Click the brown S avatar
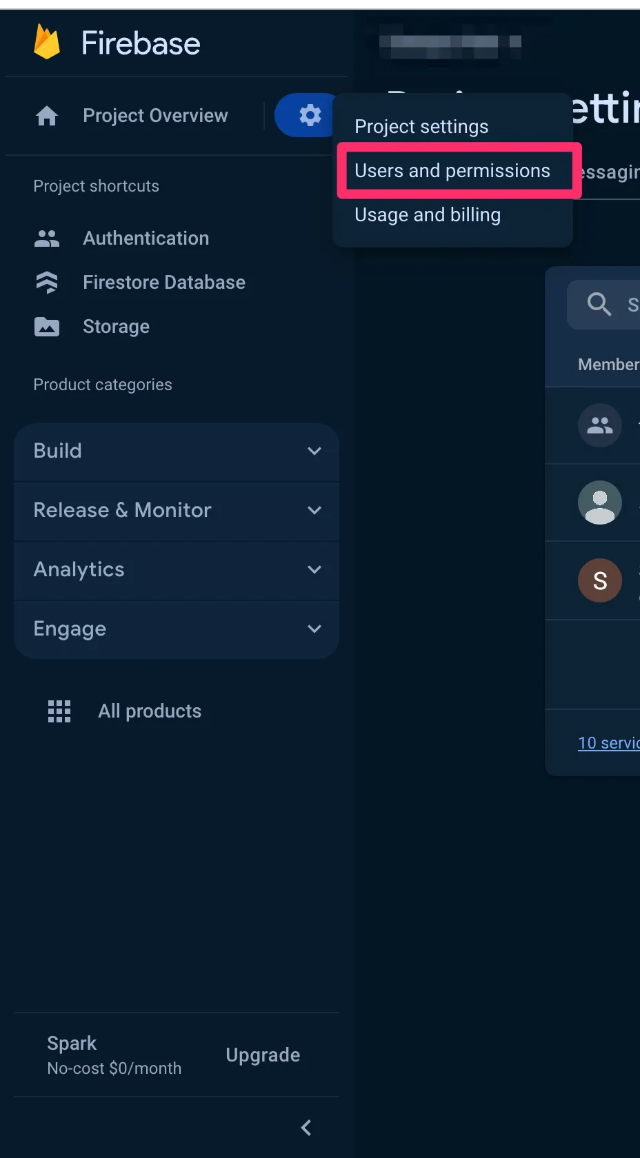The width and height of the screenshot is (640, 1158). 600,580
